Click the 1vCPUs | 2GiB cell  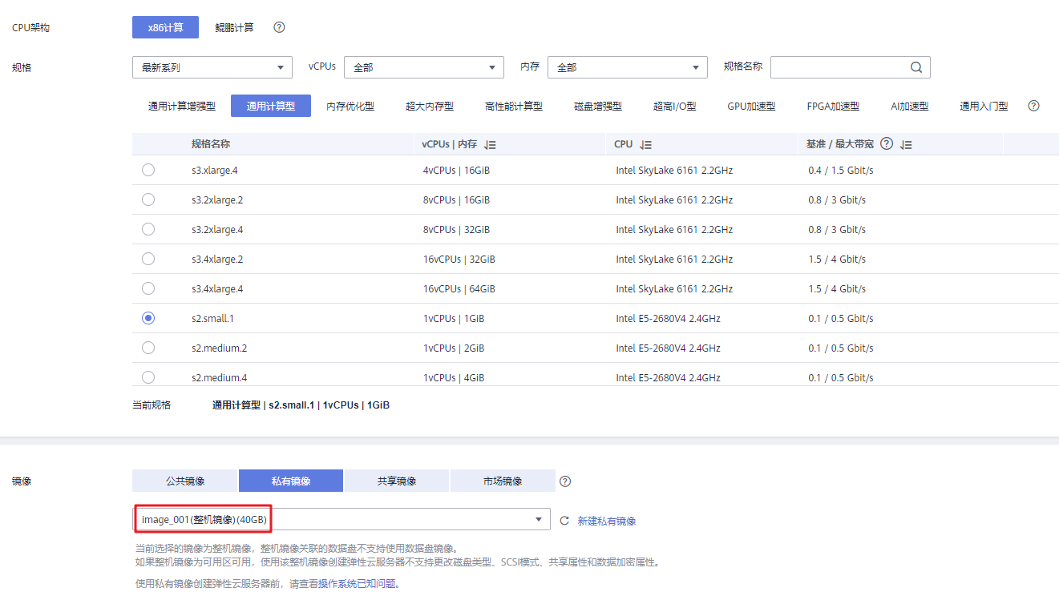click(x=454, y=348)
